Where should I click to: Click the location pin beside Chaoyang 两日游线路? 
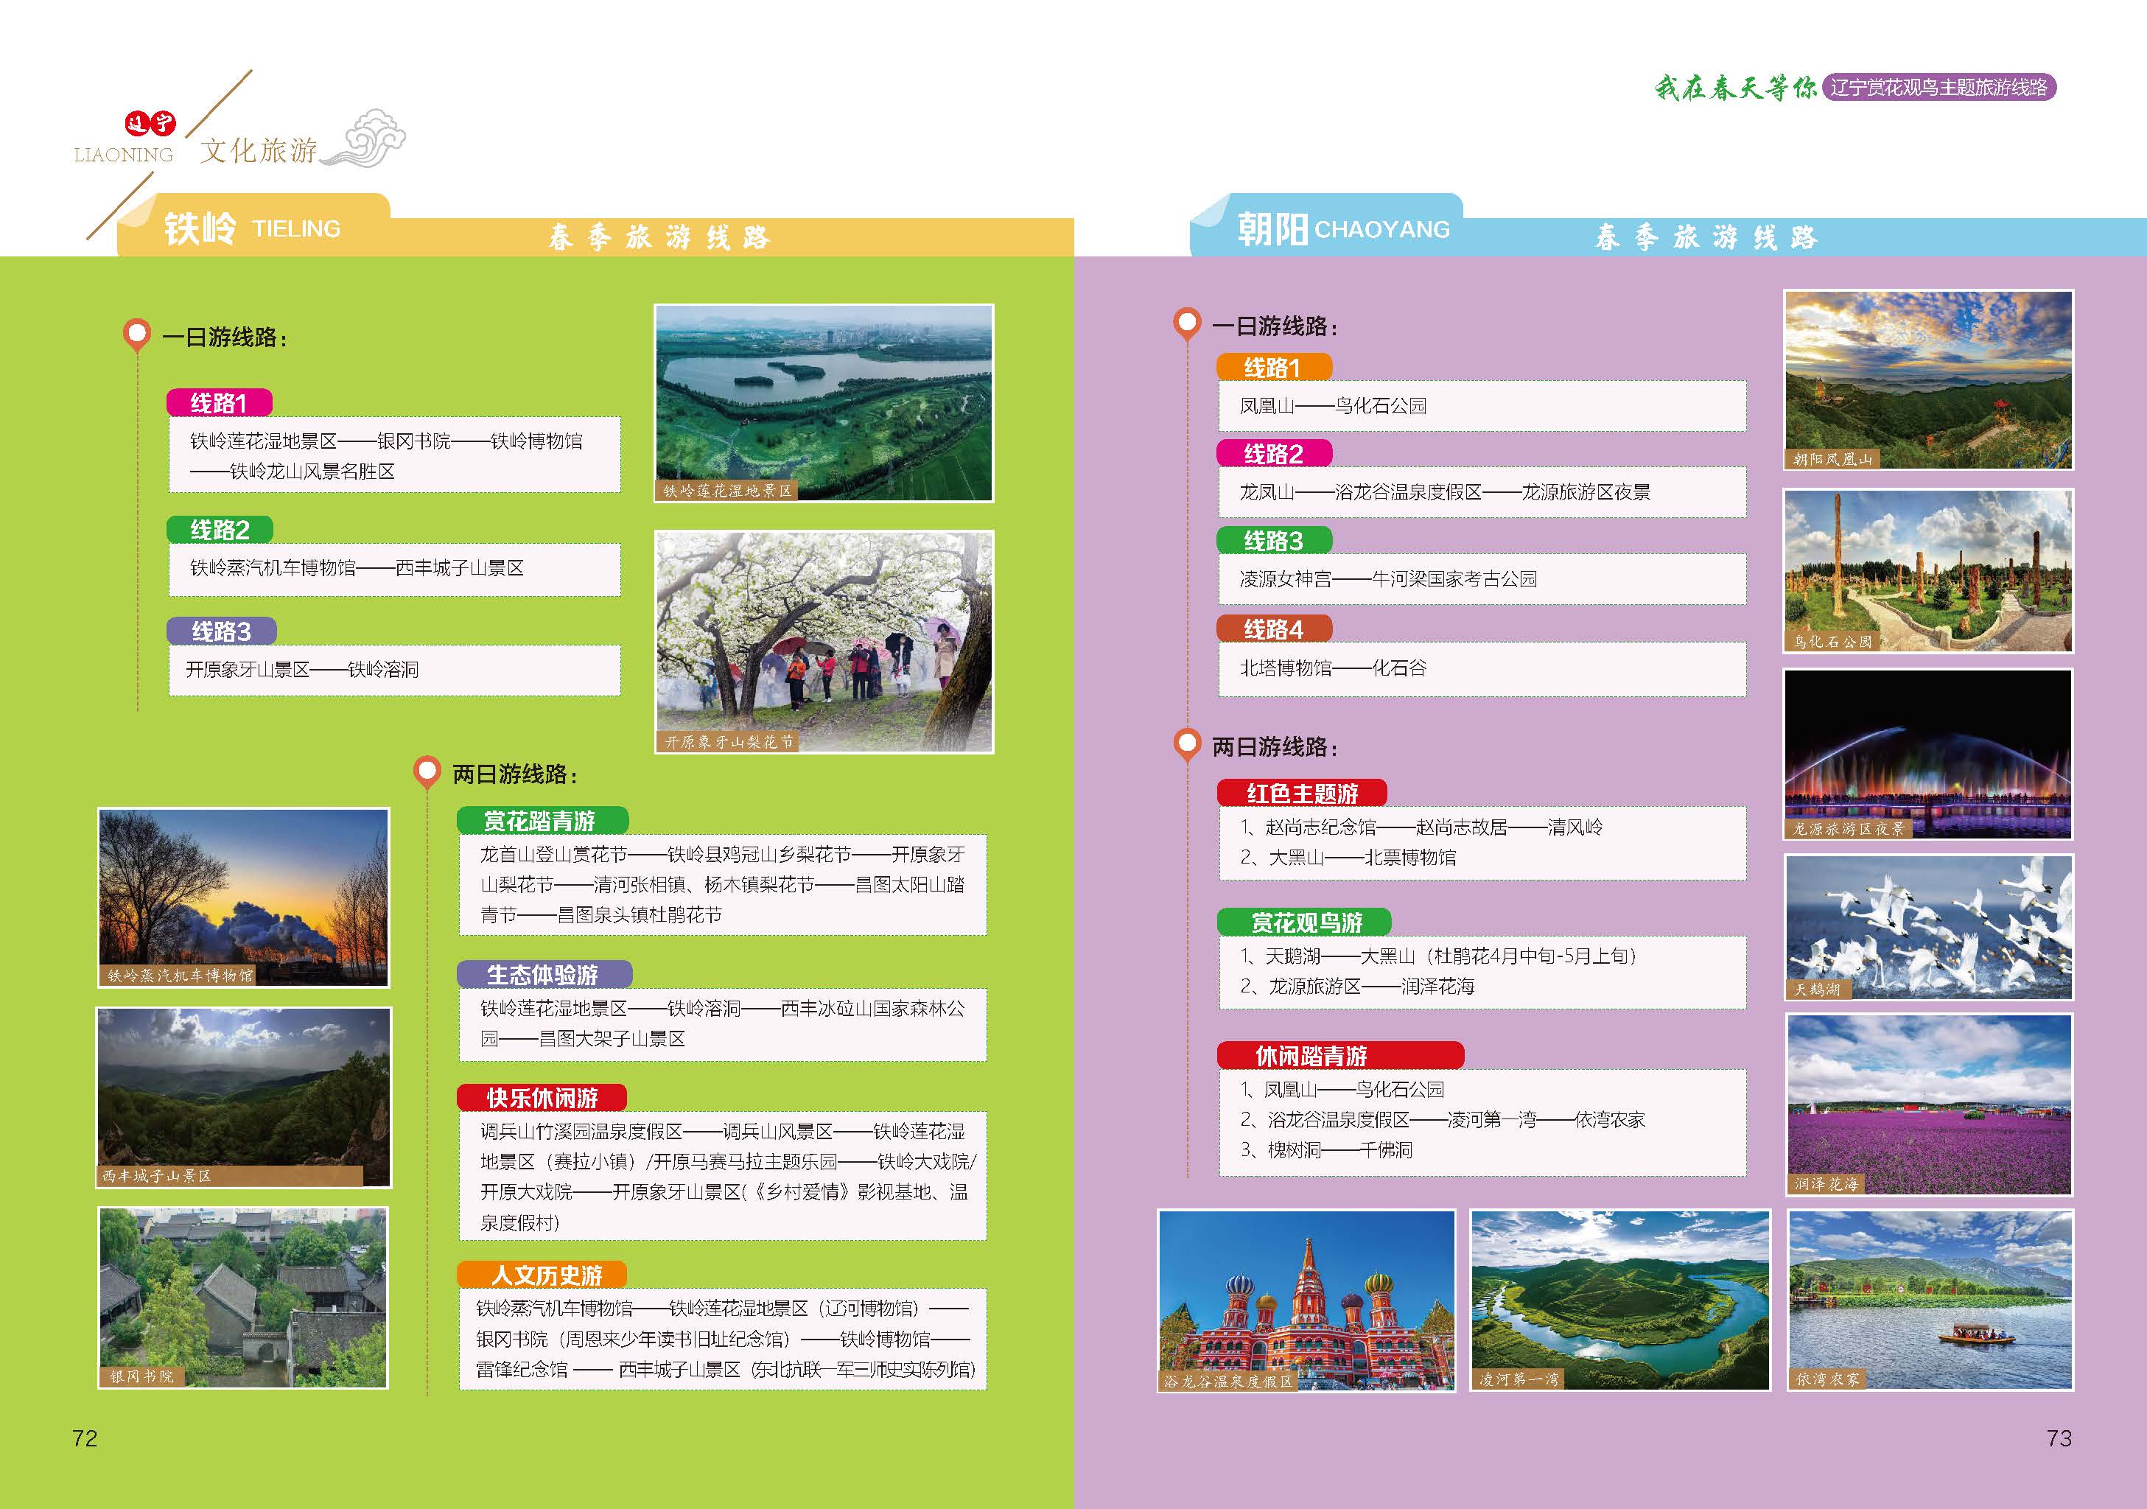point(1187,745)
